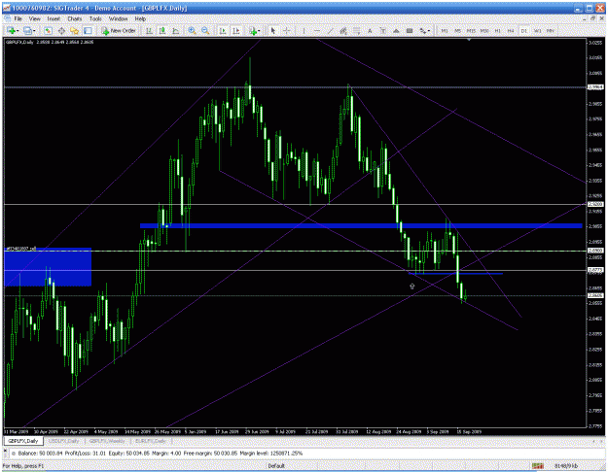608x472 pixels.
Task: Toggle the Navigator panel star-folder icon
Action: pyautogui.click(x=75, y=30)
